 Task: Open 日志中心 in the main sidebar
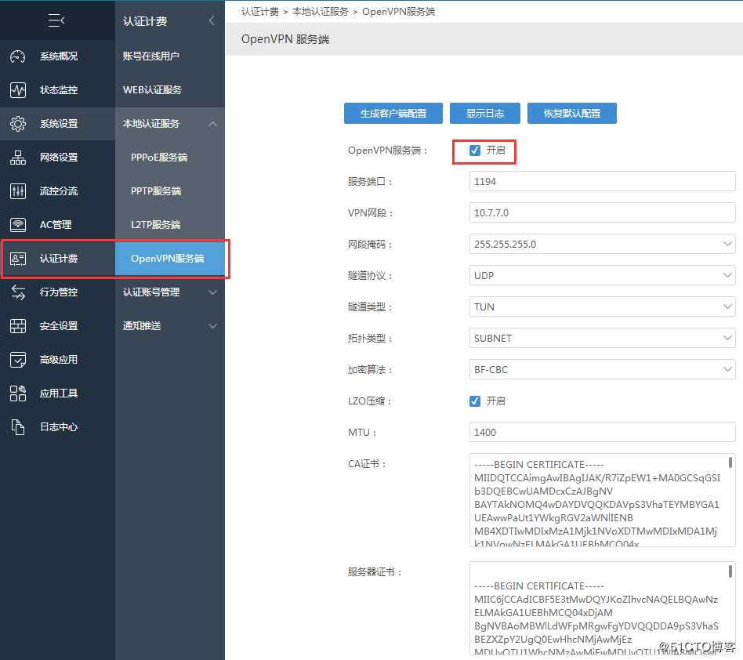point(57,427)
